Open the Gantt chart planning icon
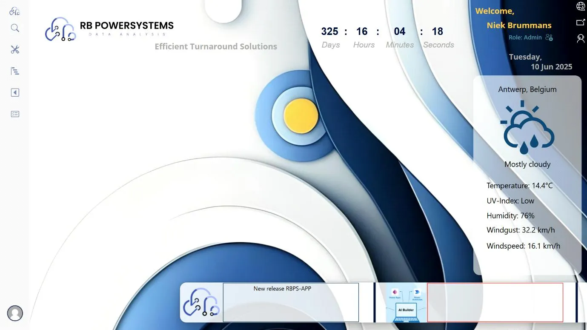Viewport: 587px width, 330px height. click(x=15, y=71)
